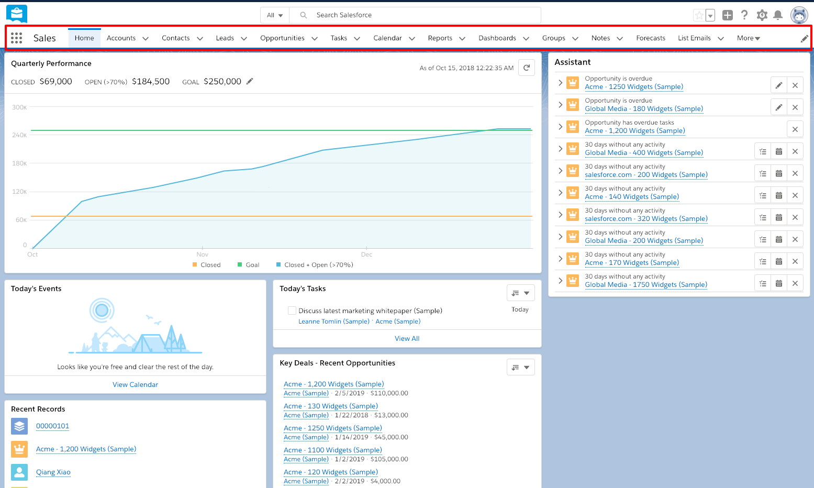
Task: Click the Qiang Xiao contact icon
Action: pyautogui.click(x=19, y=472)
